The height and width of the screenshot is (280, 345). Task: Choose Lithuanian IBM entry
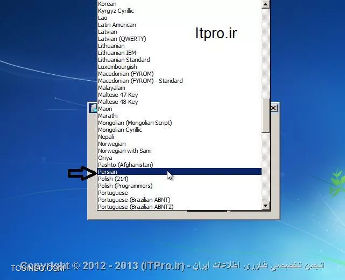click(179, 53)
